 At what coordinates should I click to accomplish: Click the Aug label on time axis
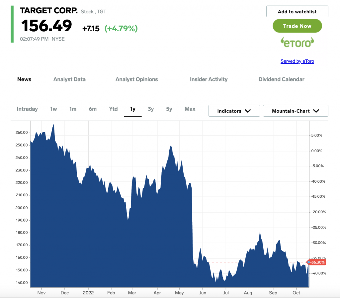pos(248,293)
